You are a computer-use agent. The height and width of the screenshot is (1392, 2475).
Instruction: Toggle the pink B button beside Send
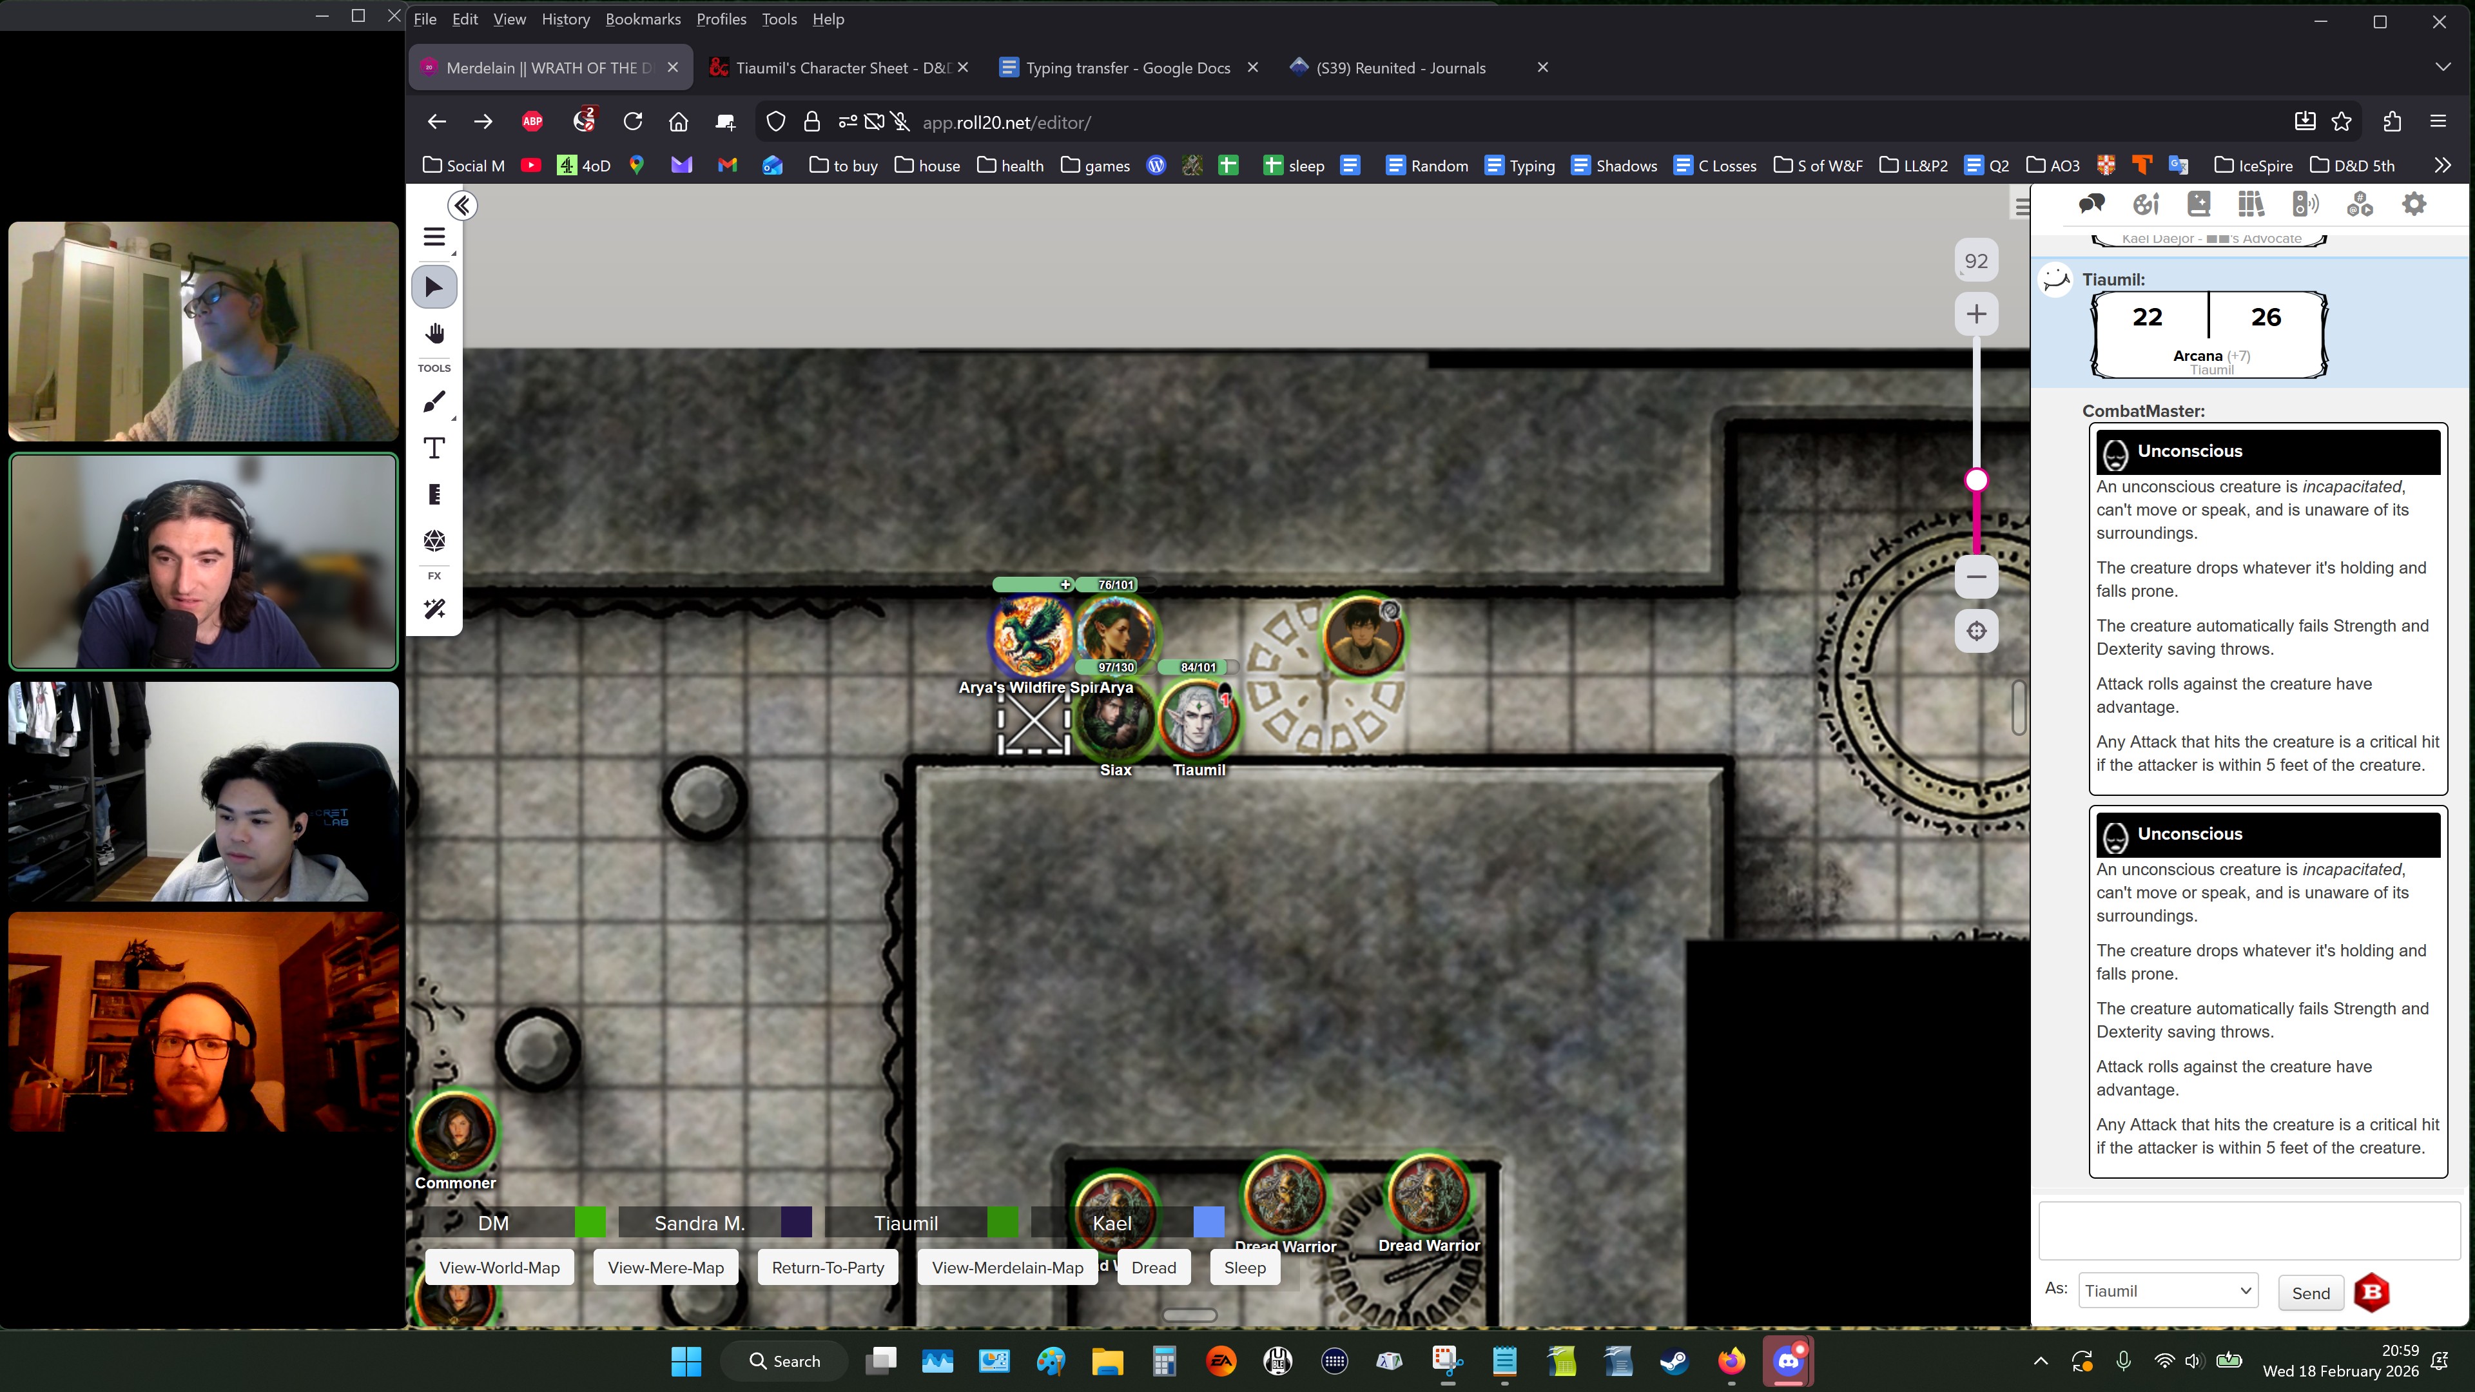2371,1292
